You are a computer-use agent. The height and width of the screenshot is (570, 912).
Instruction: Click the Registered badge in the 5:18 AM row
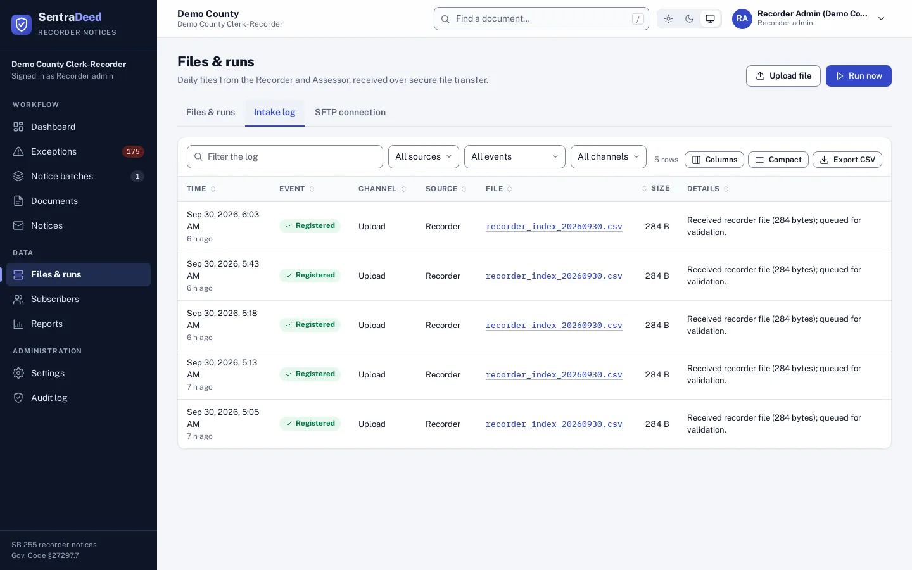click(x=310, y=325)
